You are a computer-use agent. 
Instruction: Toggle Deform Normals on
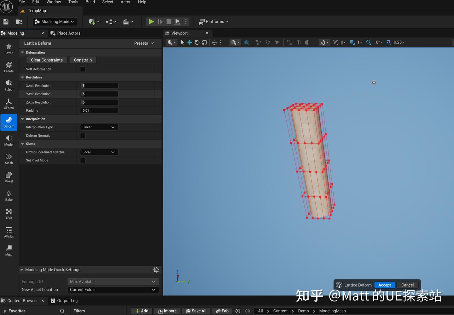point(83,135)
